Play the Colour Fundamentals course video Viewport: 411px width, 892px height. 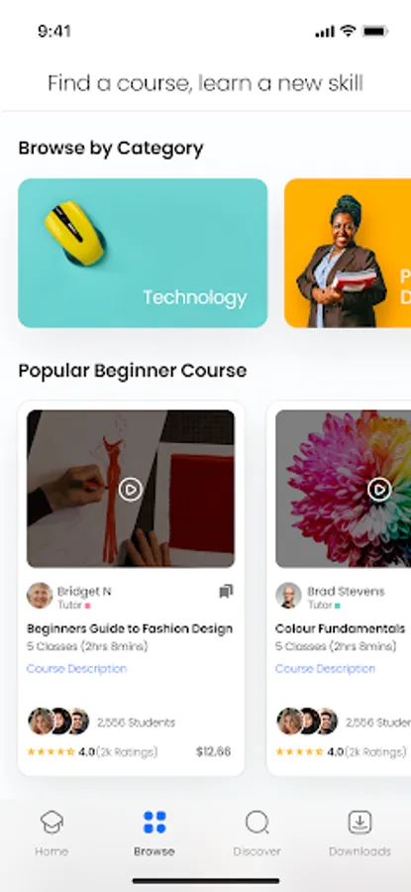click(x=379, y=489)
